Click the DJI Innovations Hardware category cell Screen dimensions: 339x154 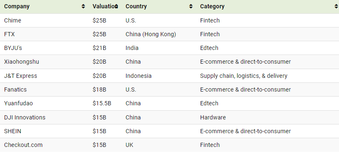[213, 117]
